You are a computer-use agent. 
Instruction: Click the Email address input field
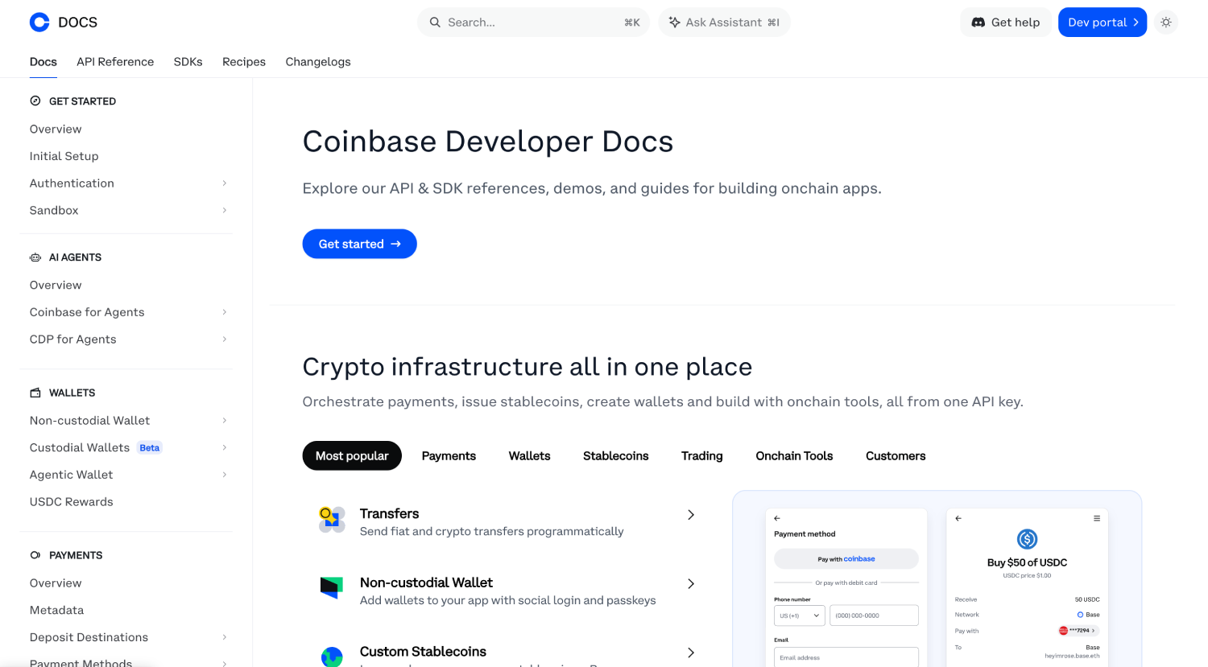point(846,657)
